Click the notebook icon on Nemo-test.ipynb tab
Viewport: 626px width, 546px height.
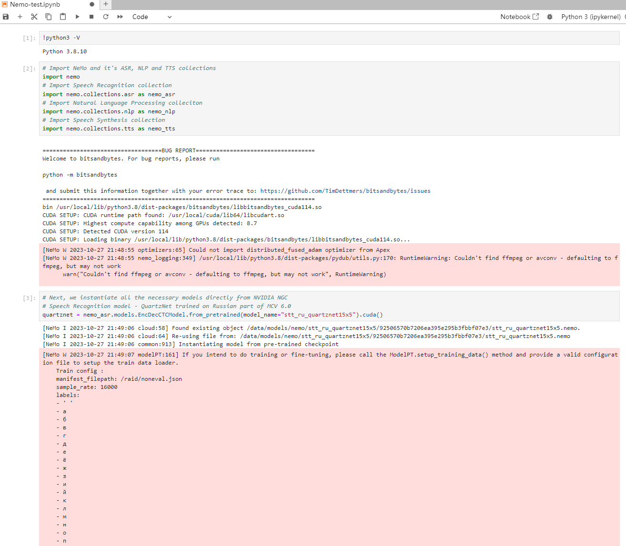5,4
